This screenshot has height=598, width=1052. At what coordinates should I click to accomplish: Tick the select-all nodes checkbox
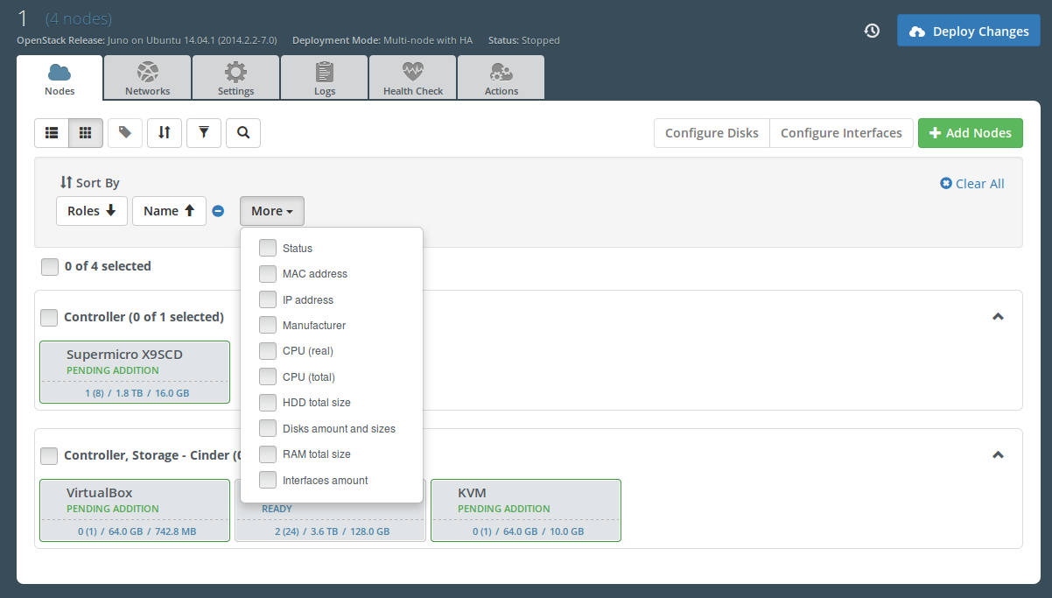(x=51, y=266)
